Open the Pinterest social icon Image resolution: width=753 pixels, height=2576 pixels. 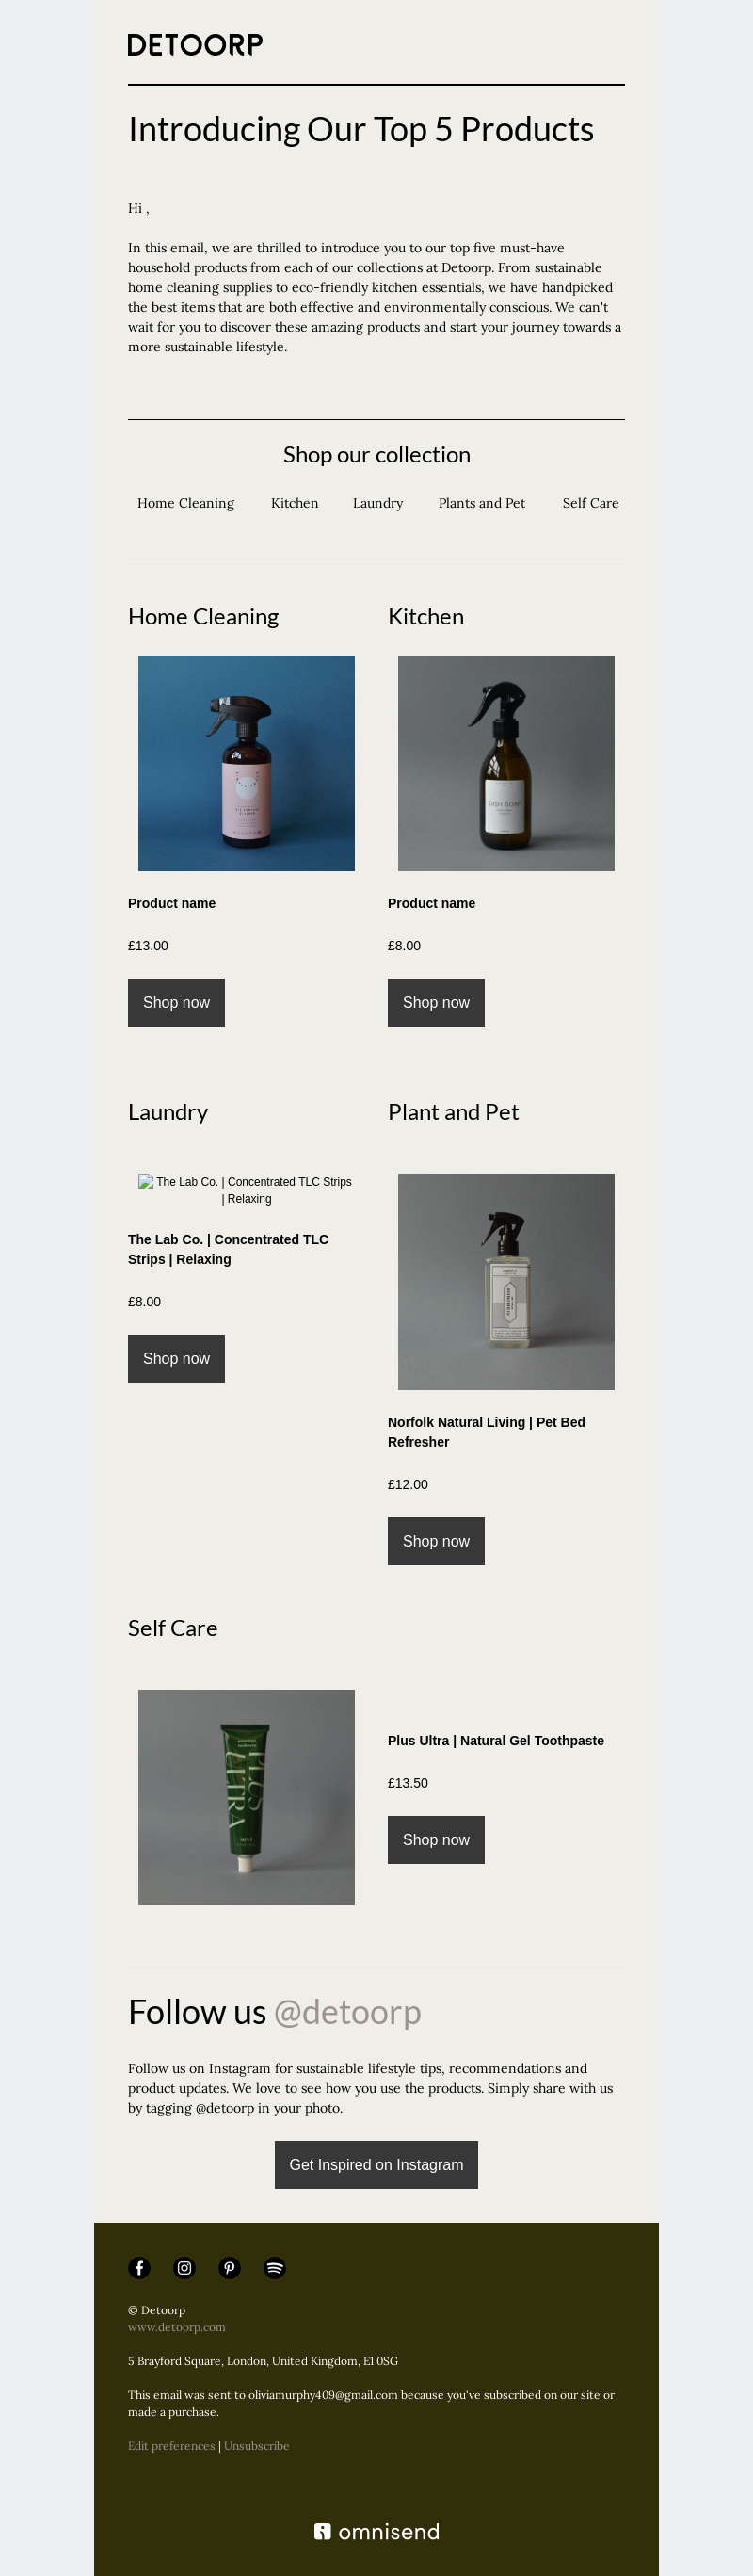click(x=229, y=2267)
